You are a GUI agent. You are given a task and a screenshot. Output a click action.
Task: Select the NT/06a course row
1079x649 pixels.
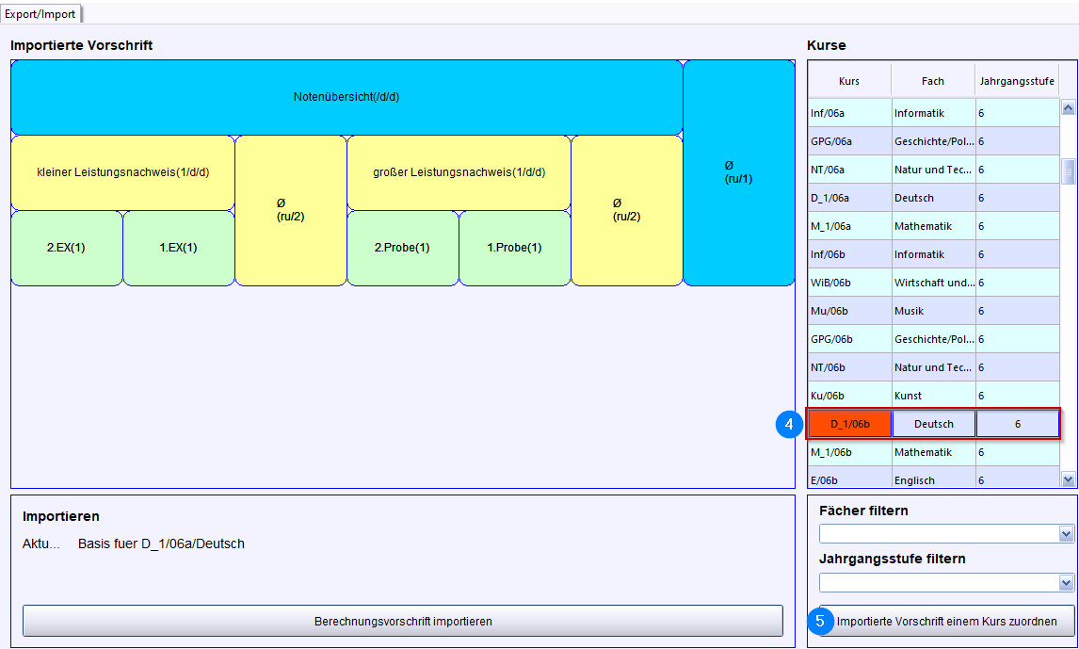(934, 170)
